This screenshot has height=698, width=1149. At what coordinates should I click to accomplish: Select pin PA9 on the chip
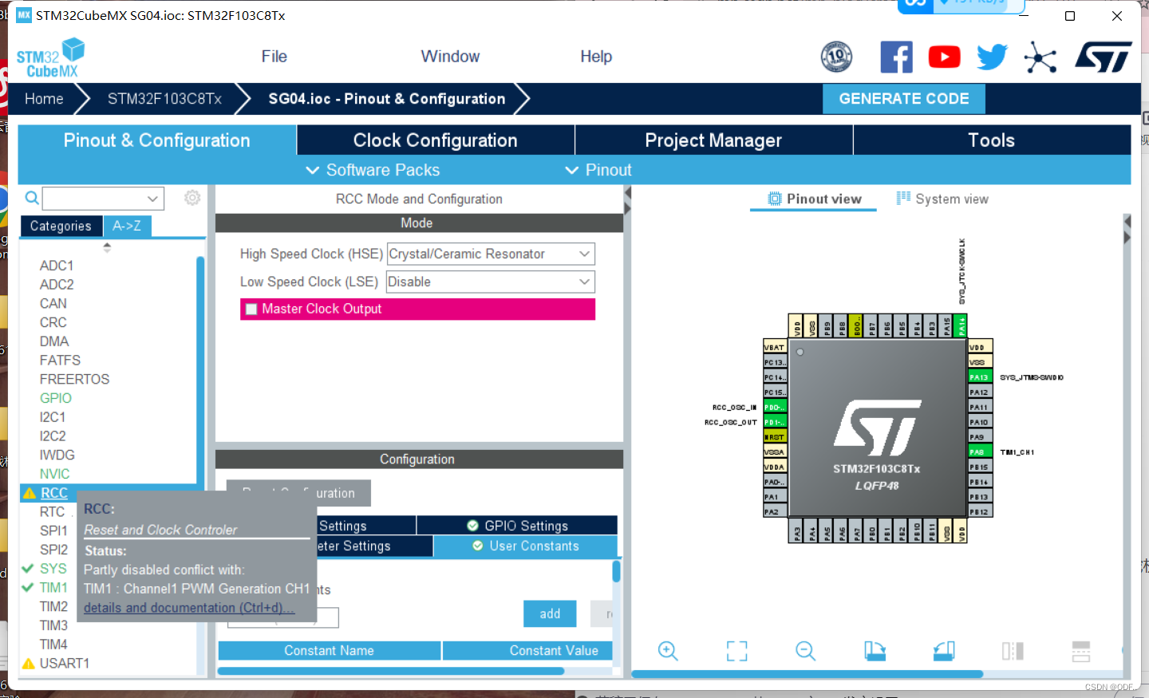pos(980,437)
